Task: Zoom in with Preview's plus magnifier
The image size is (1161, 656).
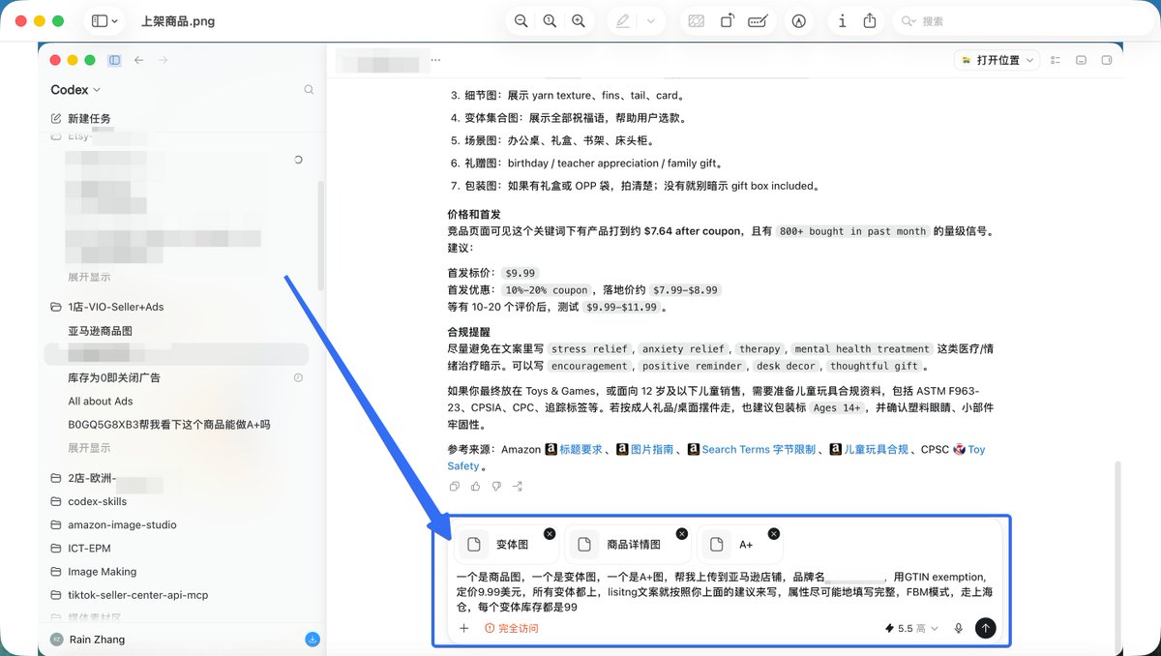Action: coord(579,20)
